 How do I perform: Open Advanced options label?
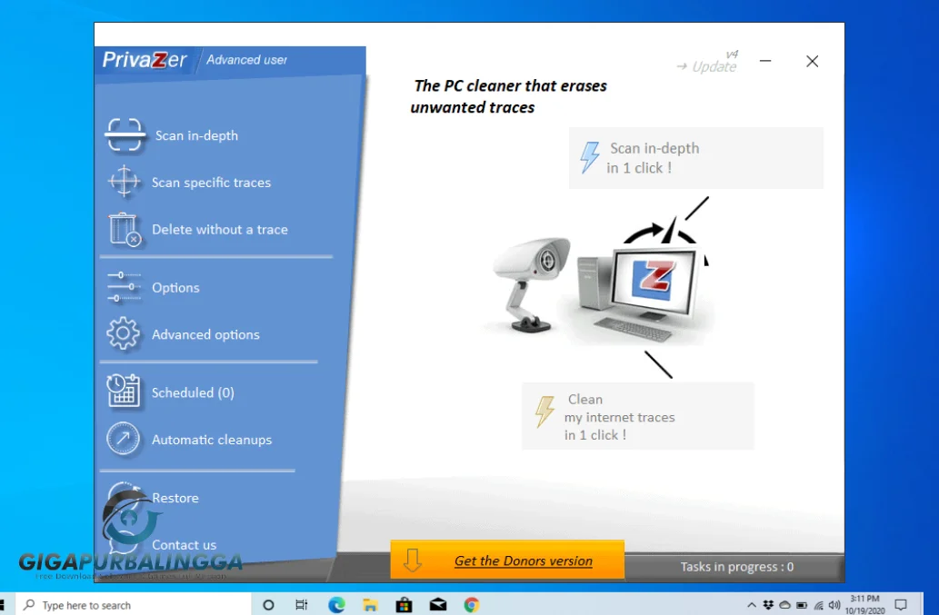pos(205,334)
